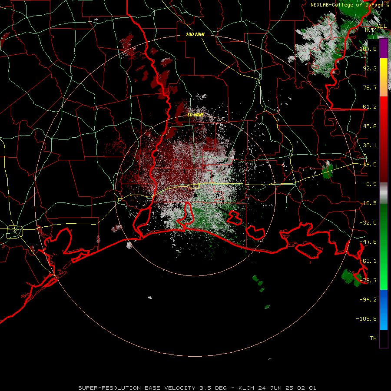Image resolution: width=391 pixels, height=391 pixels.
Task: Click the 45.6 velocity label
Action: (370, 126)
